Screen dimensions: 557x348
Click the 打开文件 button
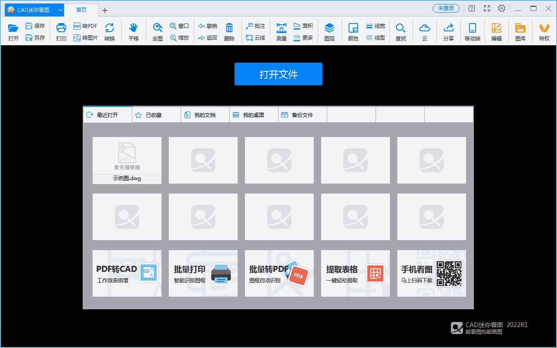[x=278, y=74]
